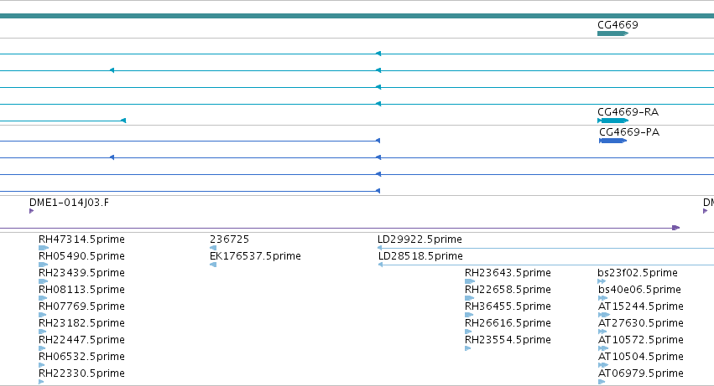Select the EK176537.5prime label

click(255, 256)
